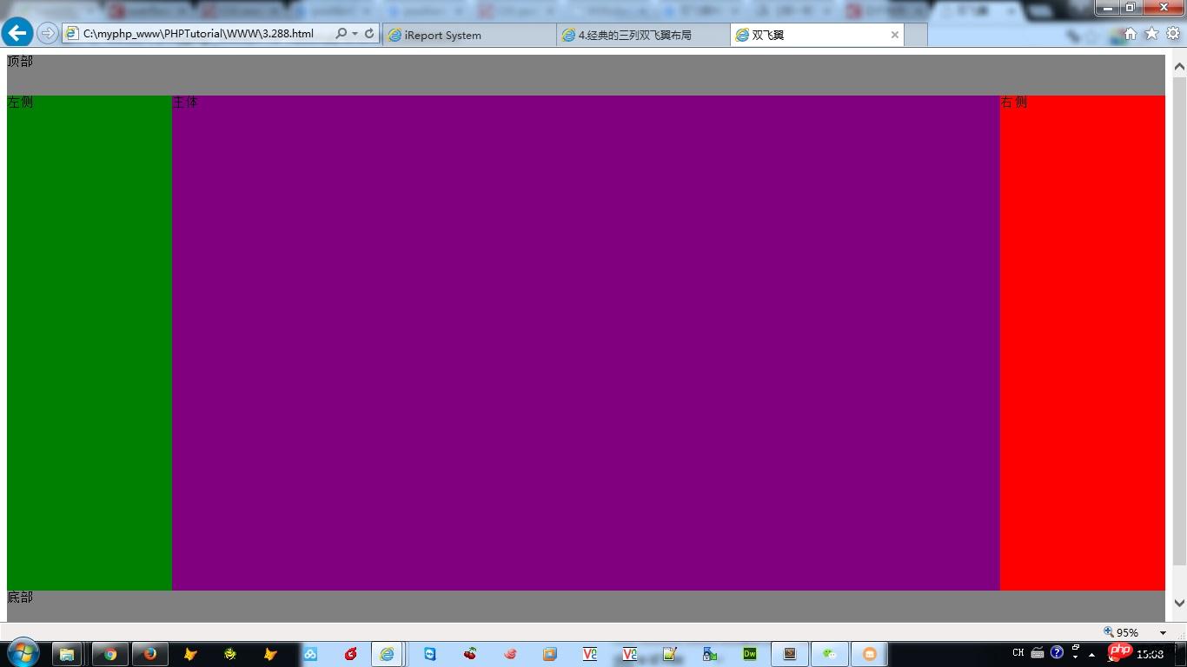Open WeChat from the taskbar

[830, 654]
